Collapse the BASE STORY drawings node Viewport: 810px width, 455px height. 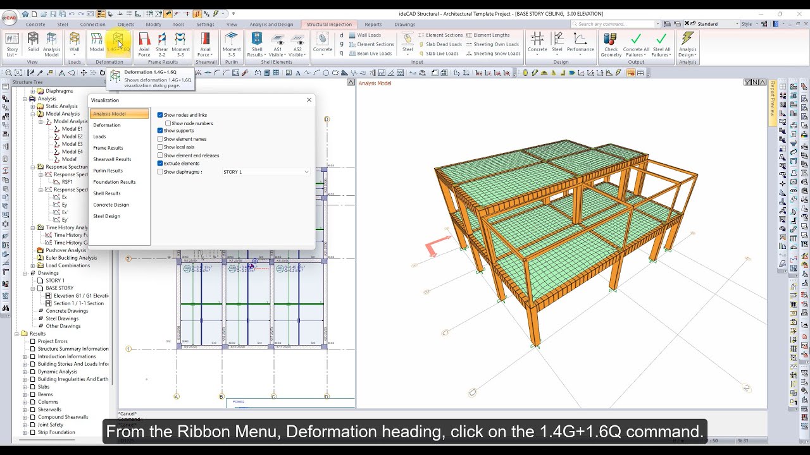coord(33,288)
